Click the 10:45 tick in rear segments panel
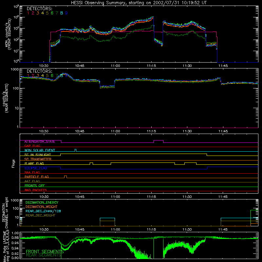 (x=80, y=131)
